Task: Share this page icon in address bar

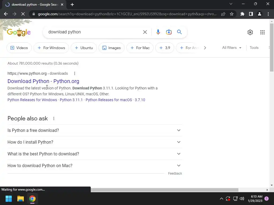Action: [223, 14]
